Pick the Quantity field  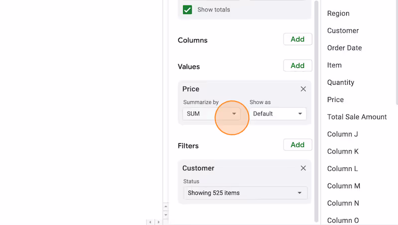point(340,83)
